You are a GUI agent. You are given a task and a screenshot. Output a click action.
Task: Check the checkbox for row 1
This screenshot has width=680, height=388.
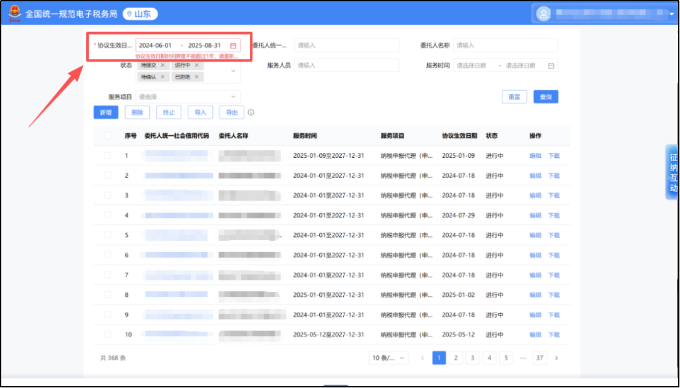pos(107,155)
